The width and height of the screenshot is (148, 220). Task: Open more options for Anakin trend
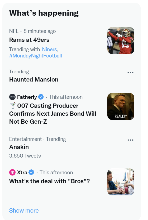(x=130, y=140)
